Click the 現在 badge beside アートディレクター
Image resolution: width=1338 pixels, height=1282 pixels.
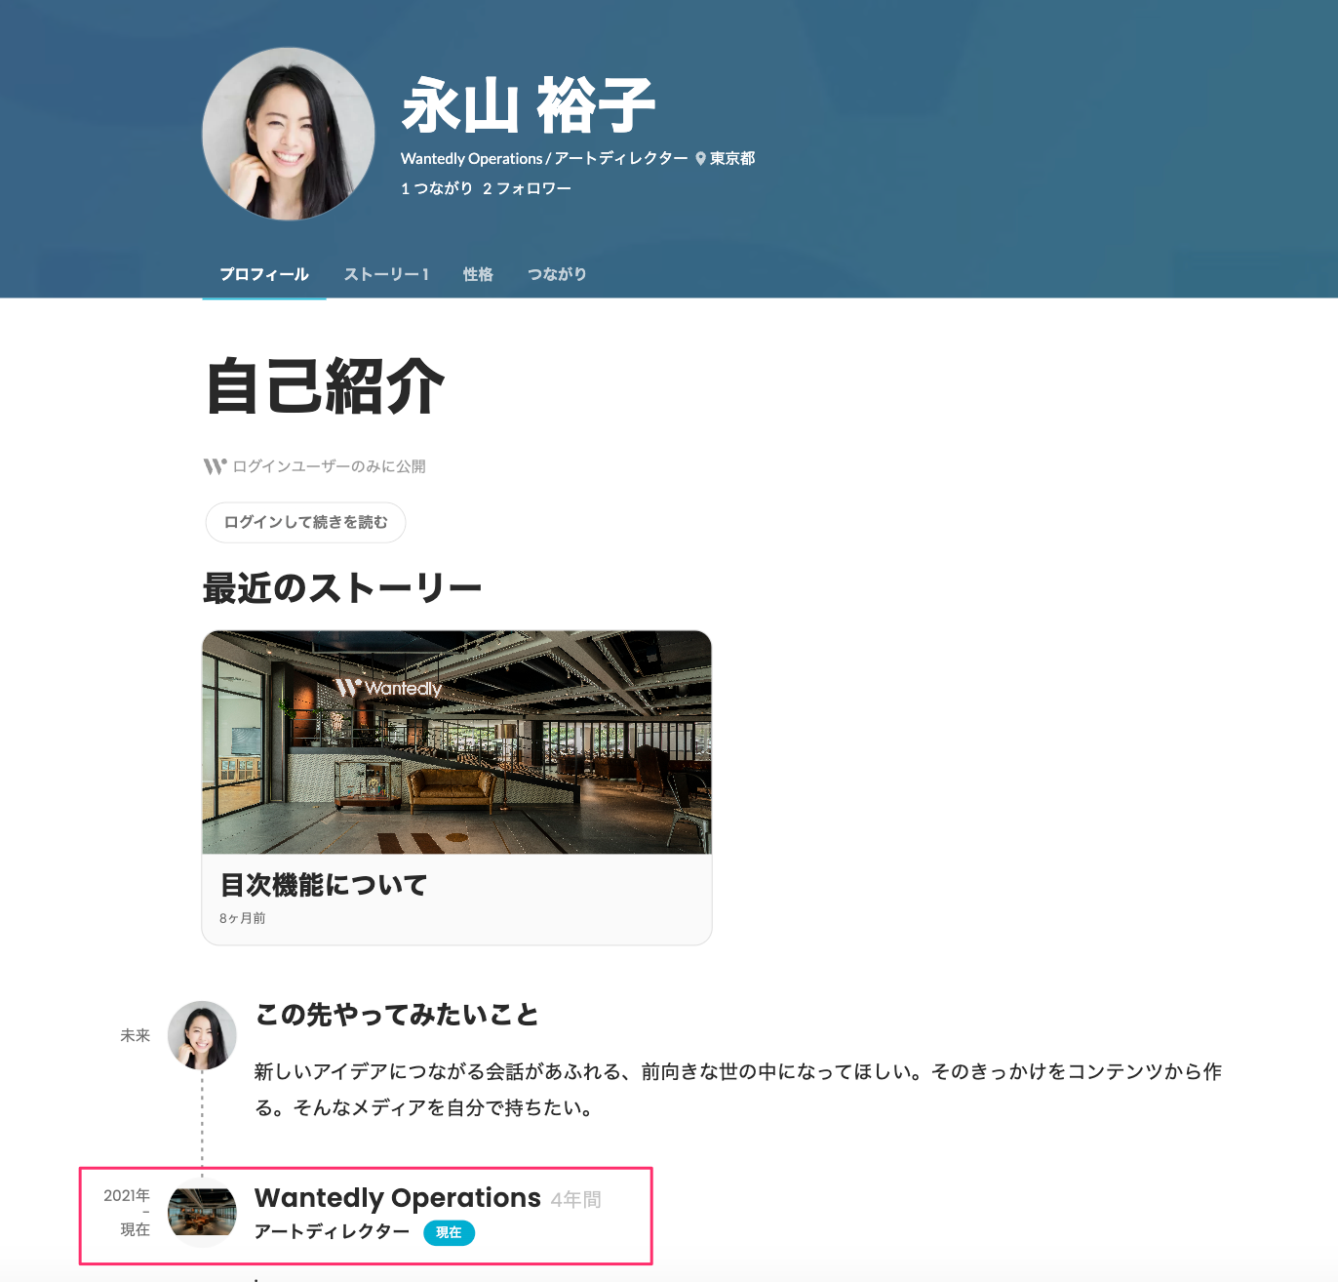[449, 1233]
